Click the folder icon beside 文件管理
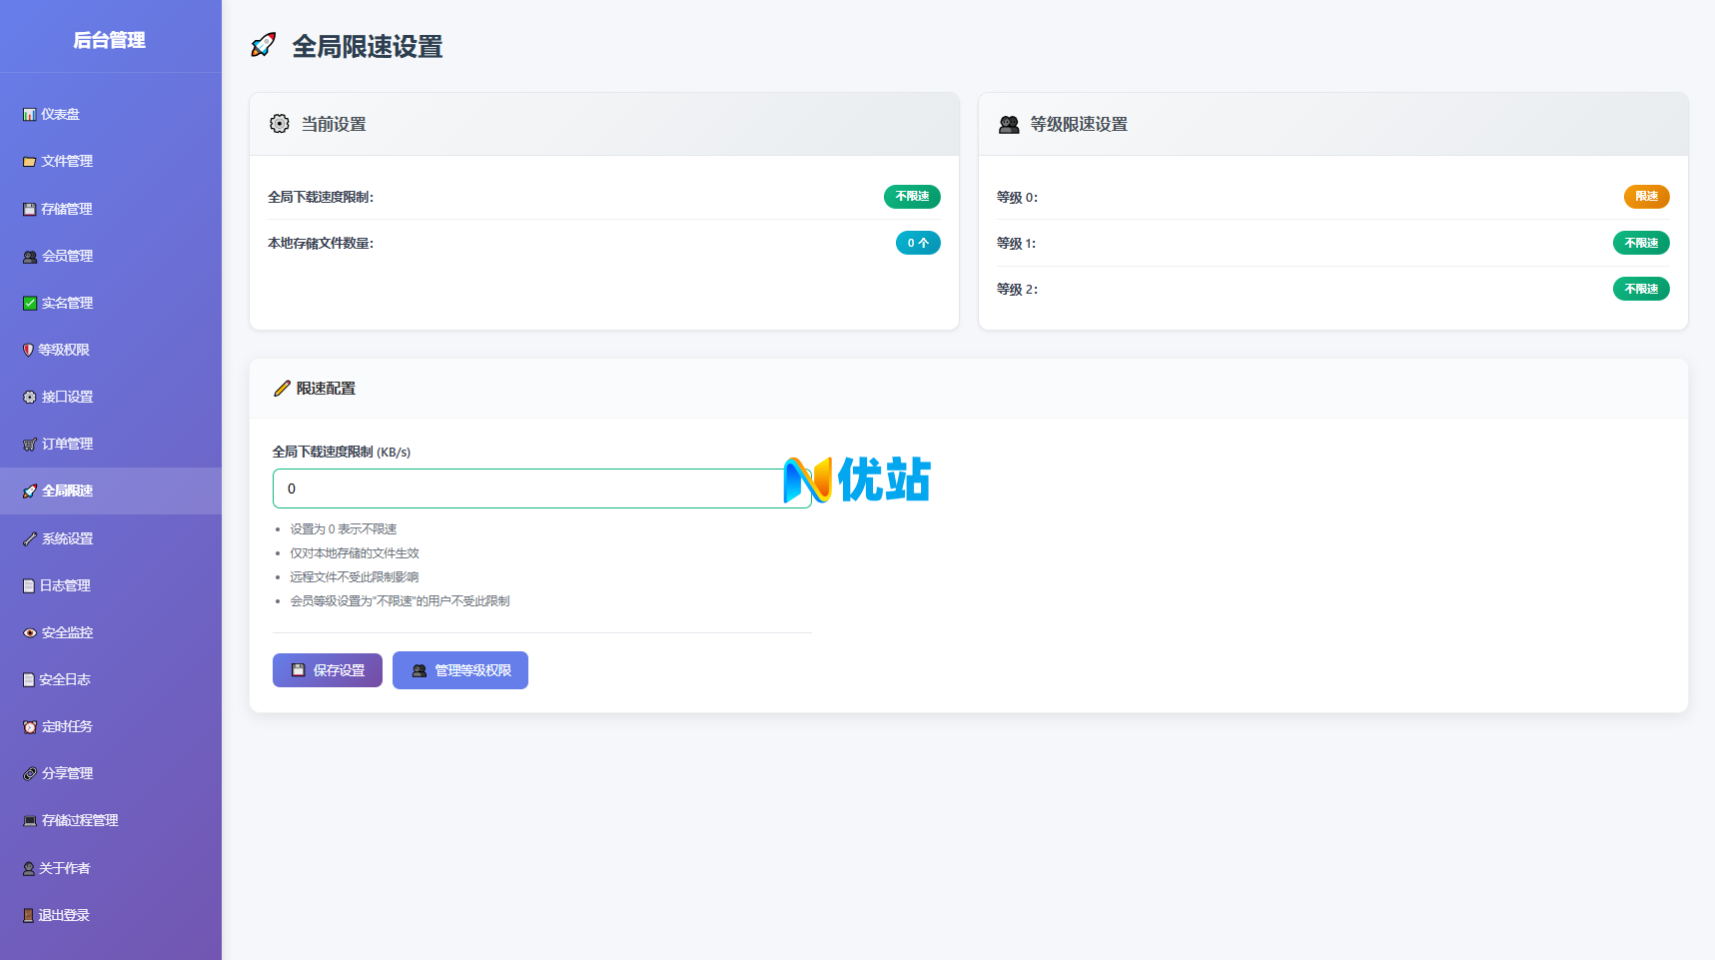 pos(29,162)
